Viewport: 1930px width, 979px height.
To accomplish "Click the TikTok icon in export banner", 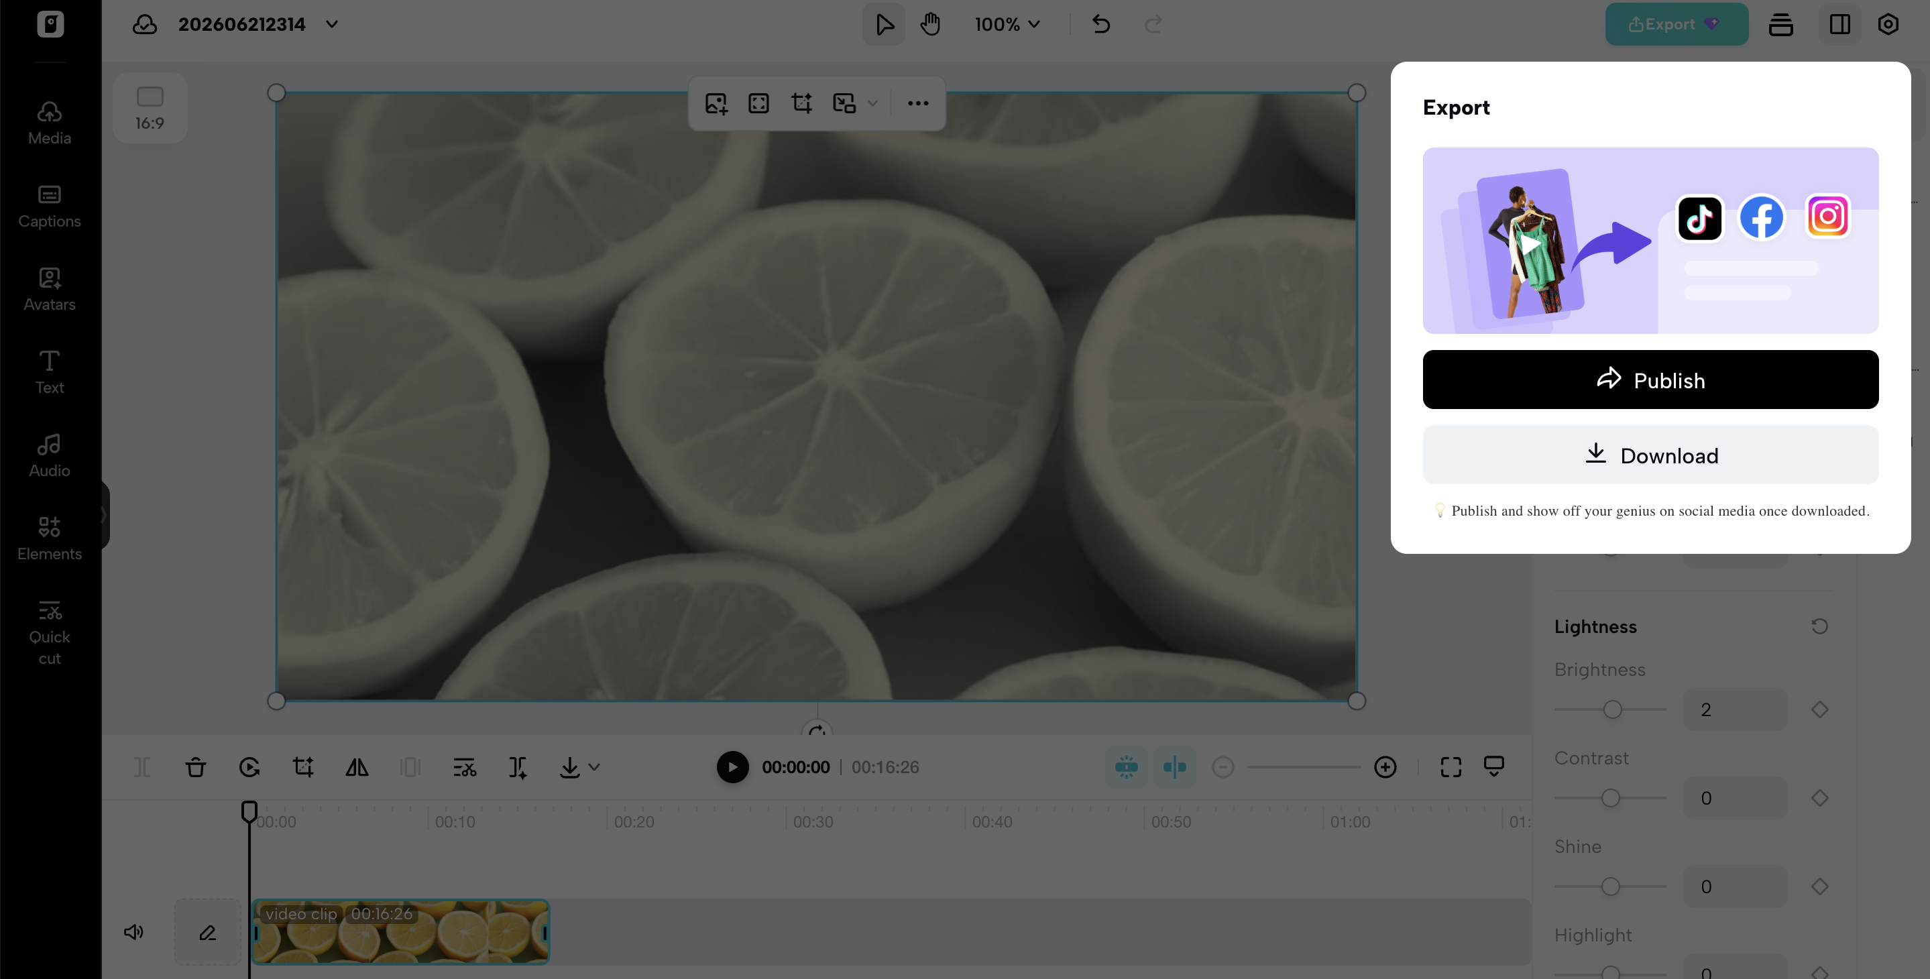I will pos(1700,219).
